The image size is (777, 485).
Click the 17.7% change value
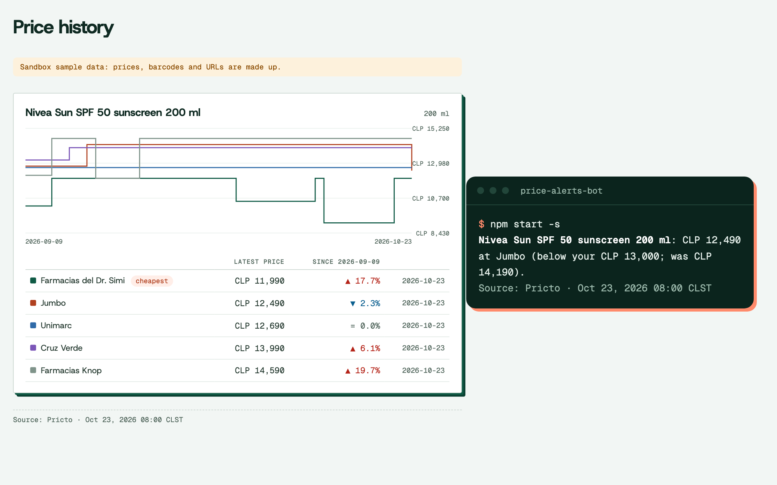coord(368,281)
